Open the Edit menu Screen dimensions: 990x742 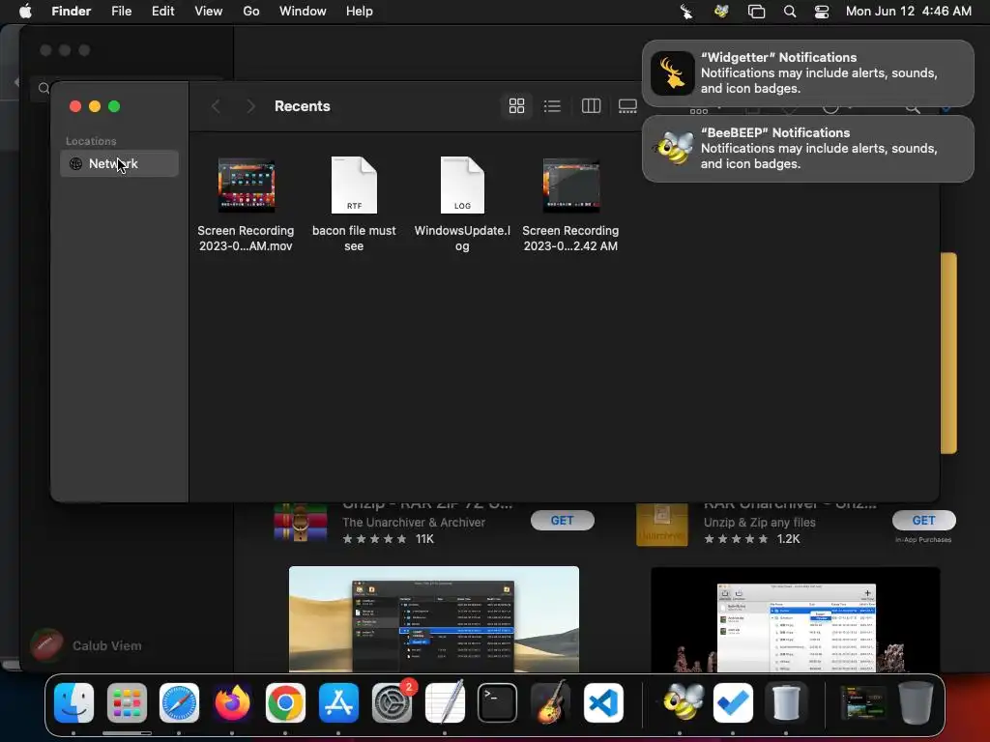click(162, 12)
